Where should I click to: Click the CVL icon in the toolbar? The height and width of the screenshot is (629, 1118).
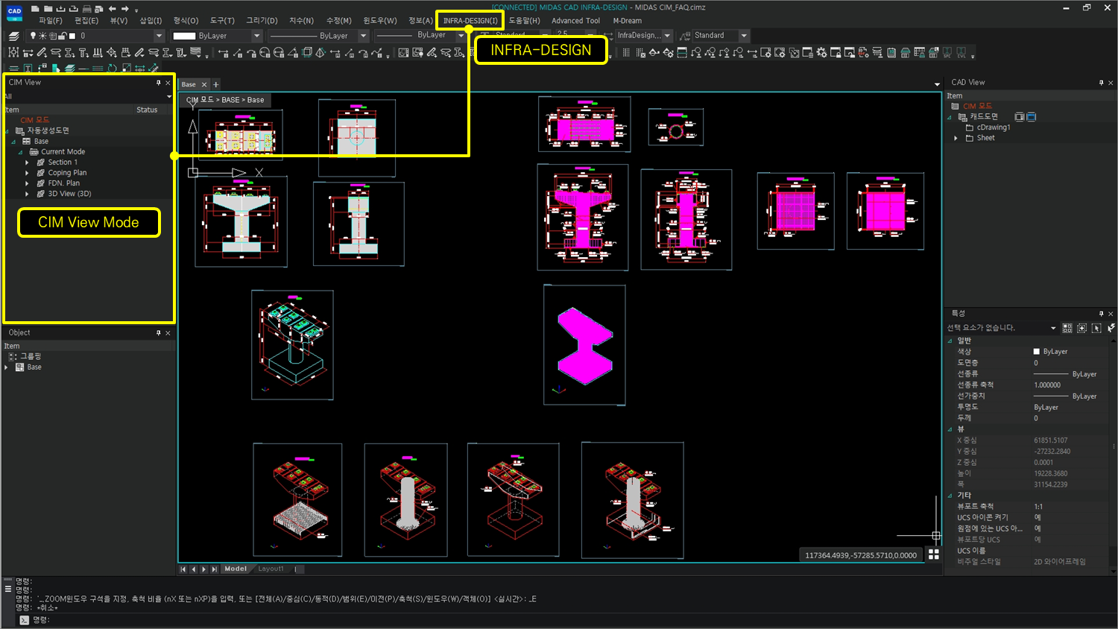pos(961,52)
